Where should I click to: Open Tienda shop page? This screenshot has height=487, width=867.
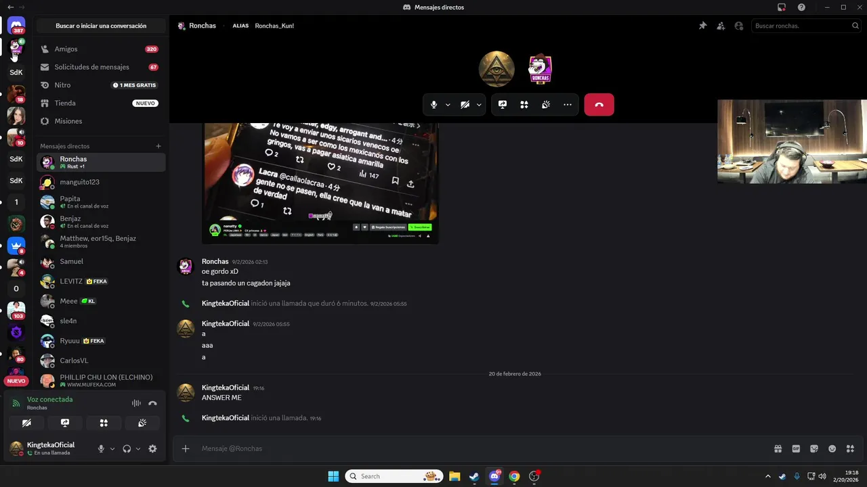point(101,103)
